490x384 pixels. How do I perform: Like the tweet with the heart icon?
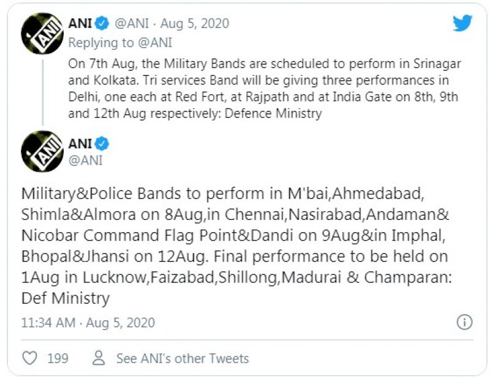point(29,358)
